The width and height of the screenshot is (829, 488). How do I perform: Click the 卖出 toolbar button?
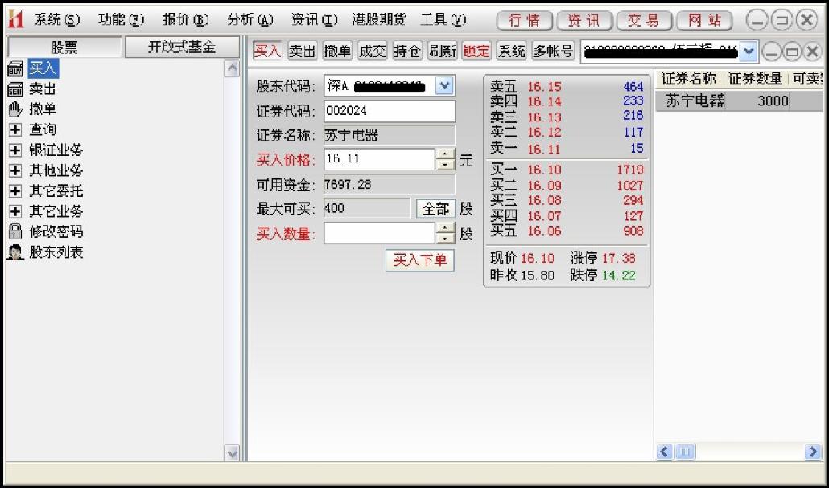303,51
